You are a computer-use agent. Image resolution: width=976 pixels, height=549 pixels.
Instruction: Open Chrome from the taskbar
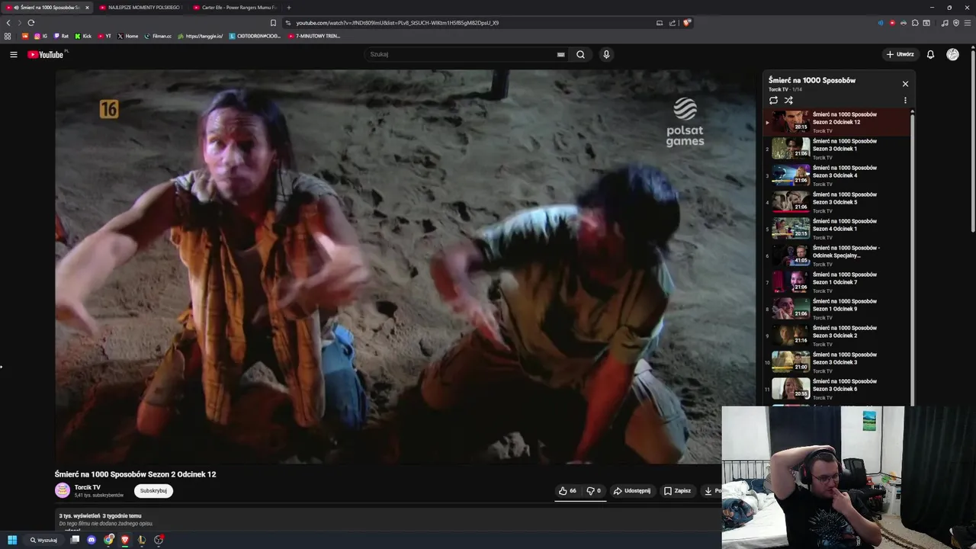pos(109,540)
